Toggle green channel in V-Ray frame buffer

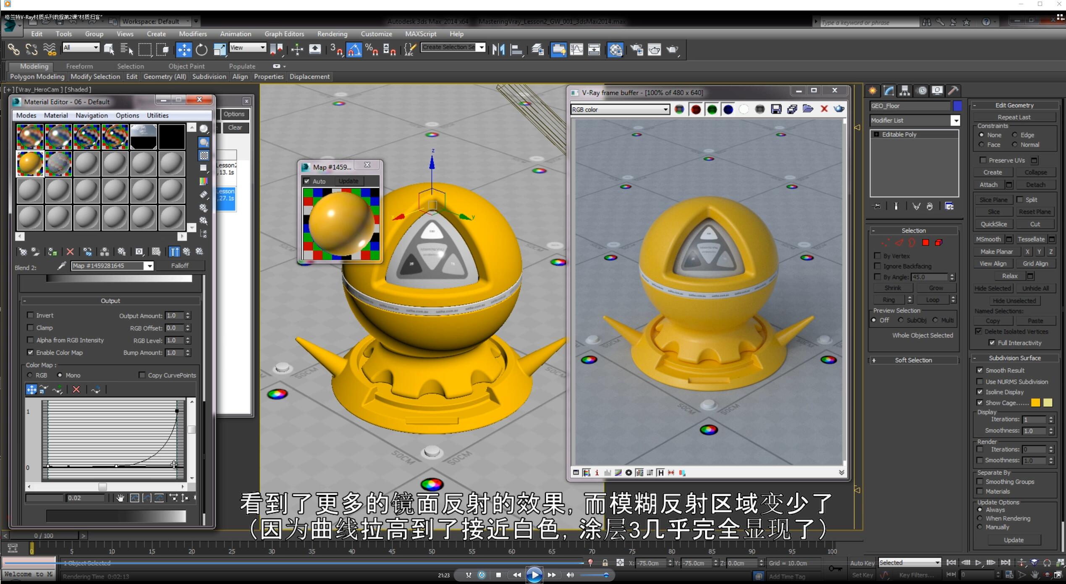[x=712, y=109]
